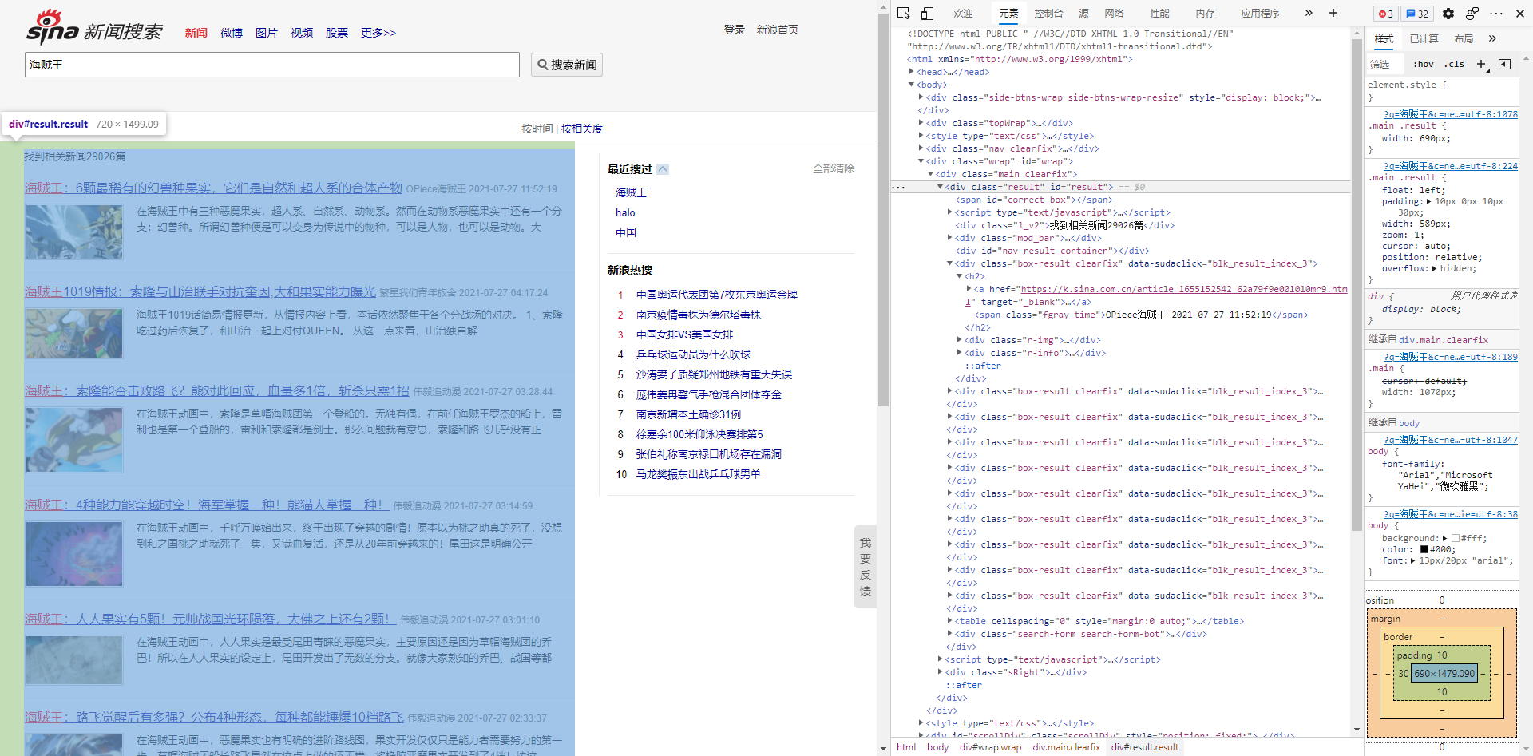1533x756 pixels.
Task: Collapse the body element node
Action: (x=911, y=85)
